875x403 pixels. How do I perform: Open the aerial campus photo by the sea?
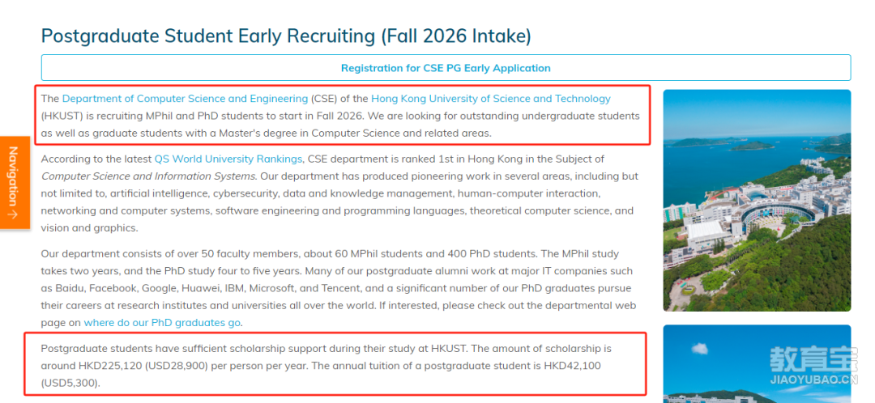[x=757, y=200]
